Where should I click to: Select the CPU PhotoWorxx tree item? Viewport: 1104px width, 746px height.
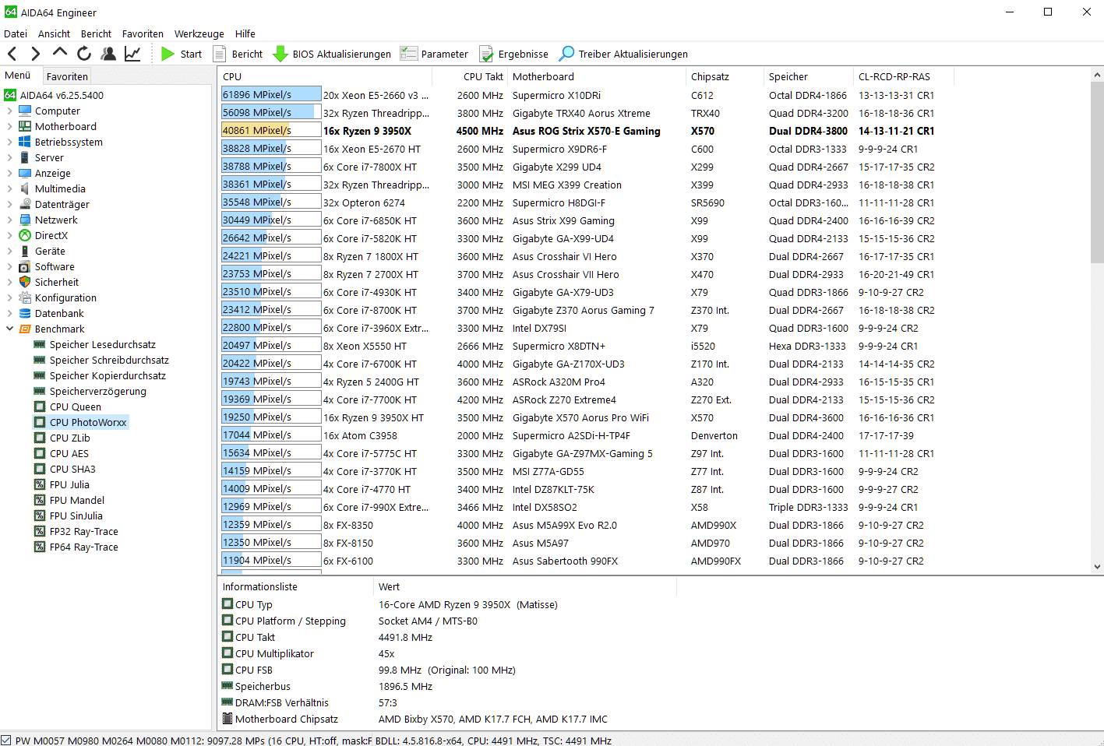81,422
